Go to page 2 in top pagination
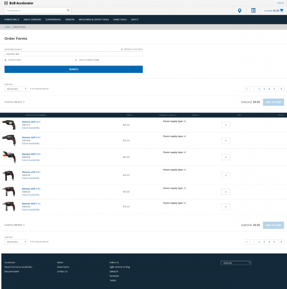The image size is (287, 289). (259, 89)
